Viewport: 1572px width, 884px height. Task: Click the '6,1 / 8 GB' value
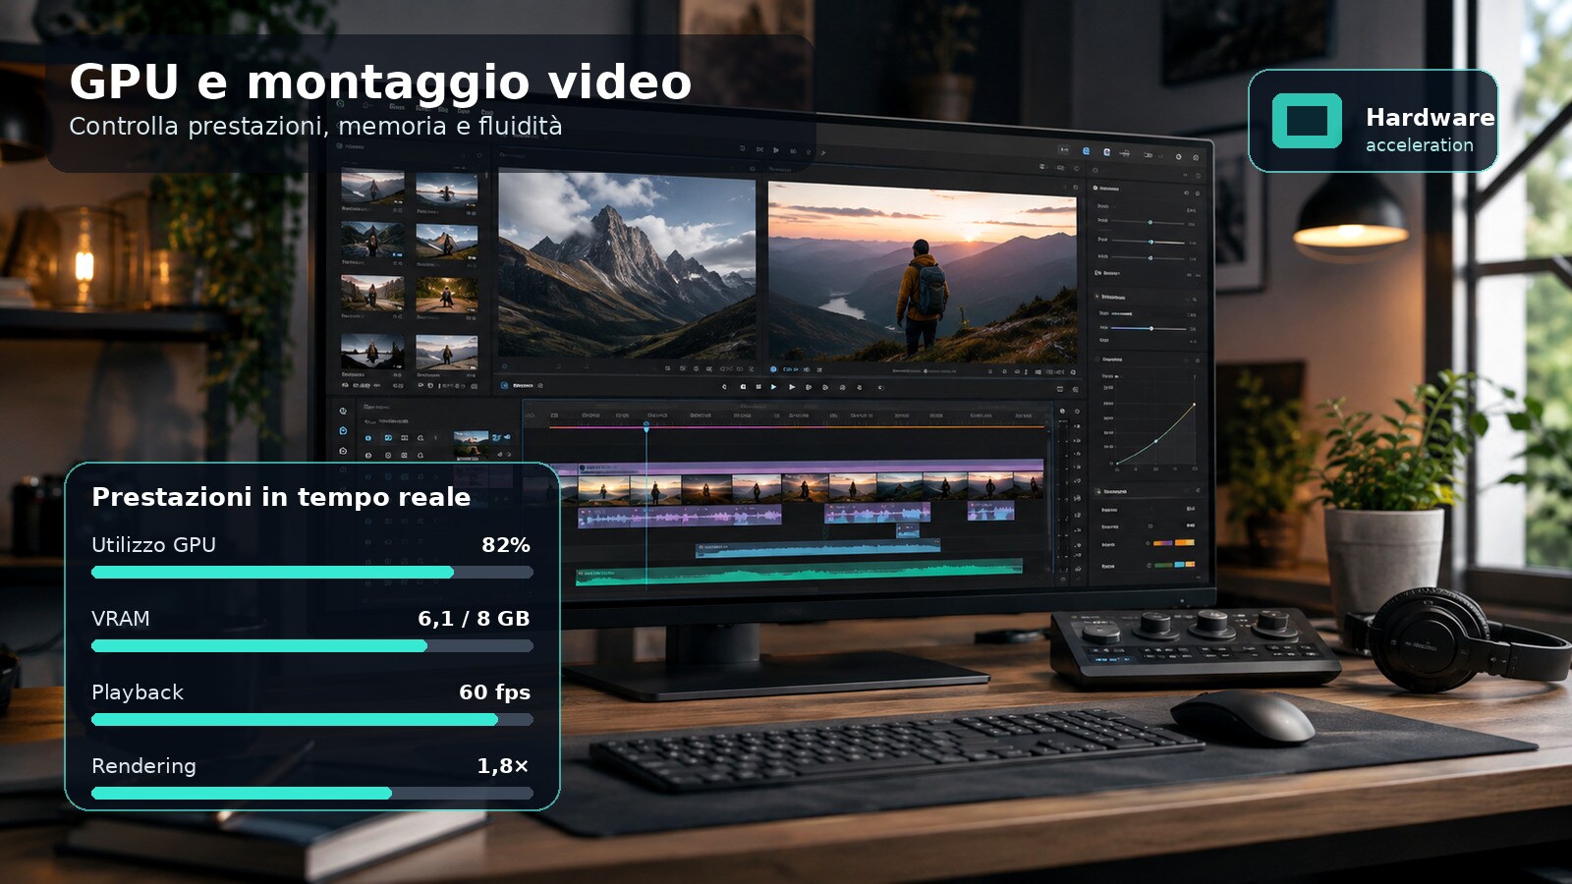click(x=474, y=619)
